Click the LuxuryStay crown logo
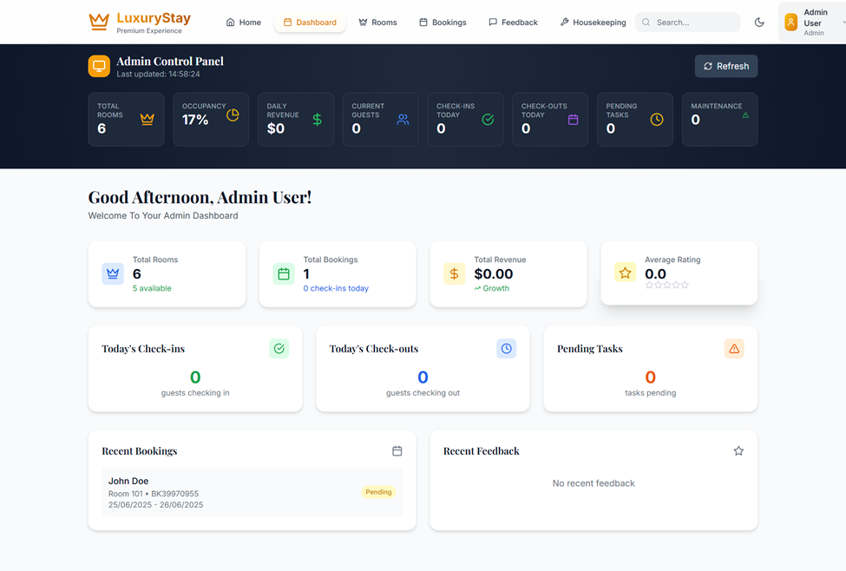Image resolution: width=846 pixels, height=571 pixels. click(99, 22)
